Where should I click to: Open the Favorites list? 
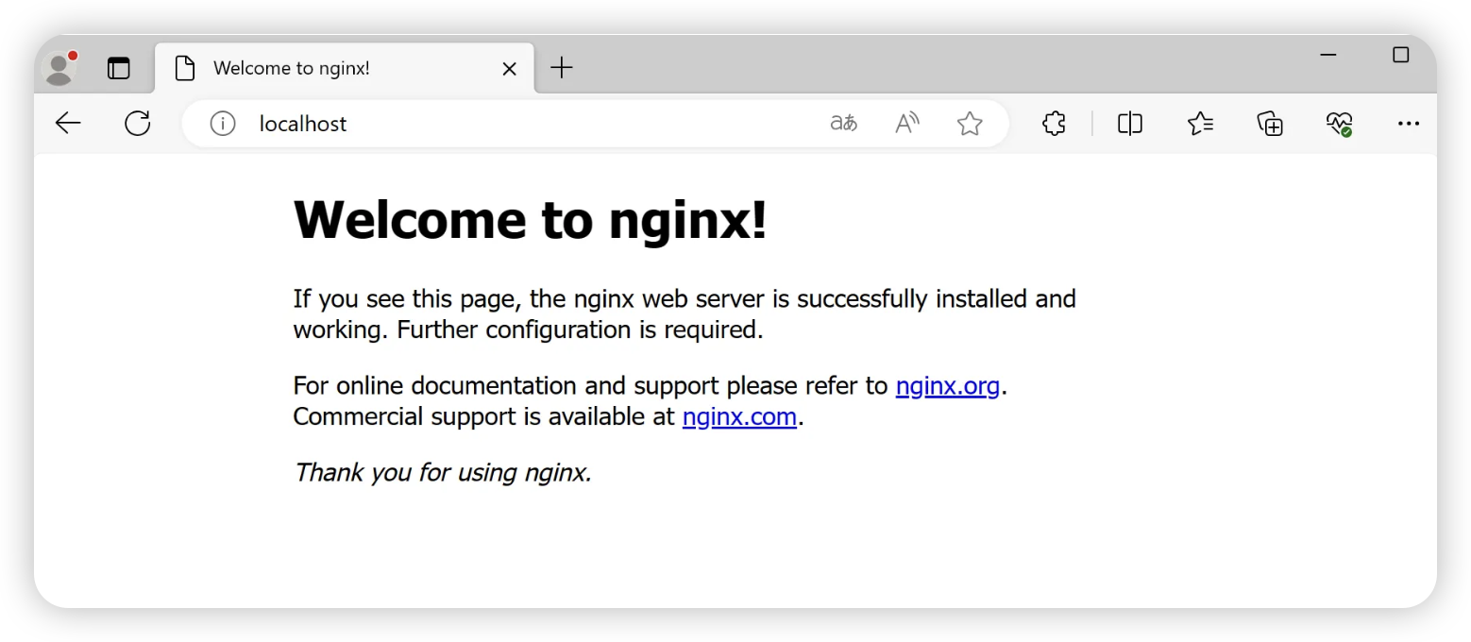1200,124
